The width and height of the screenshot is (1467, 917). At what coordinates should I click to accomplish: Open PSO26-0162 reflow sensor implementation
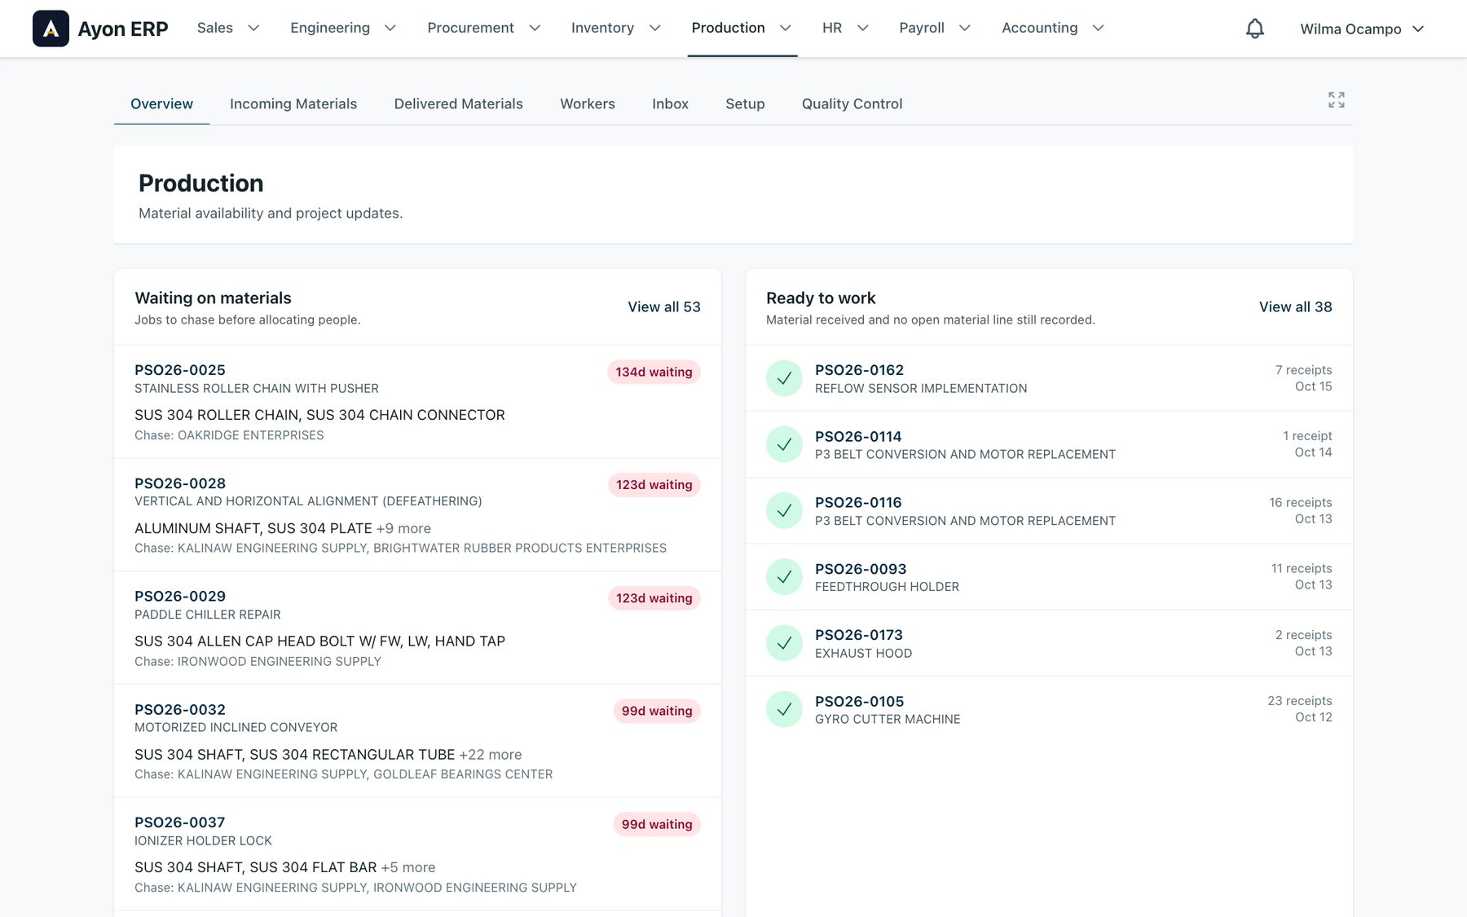1049,378
